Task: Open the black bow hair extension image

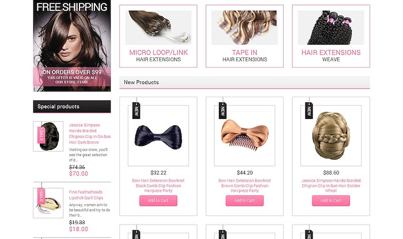Action: pos(158,136)
